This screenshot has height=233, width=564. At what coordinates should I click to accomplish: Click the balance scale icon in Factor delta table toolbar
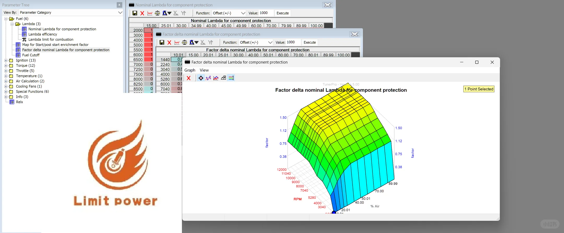(185, 42)
